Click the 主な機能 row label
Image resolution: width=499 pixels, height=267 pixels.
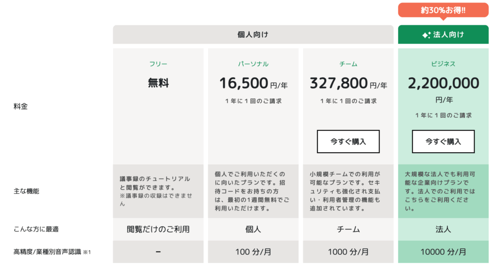[x=26, y=191]
